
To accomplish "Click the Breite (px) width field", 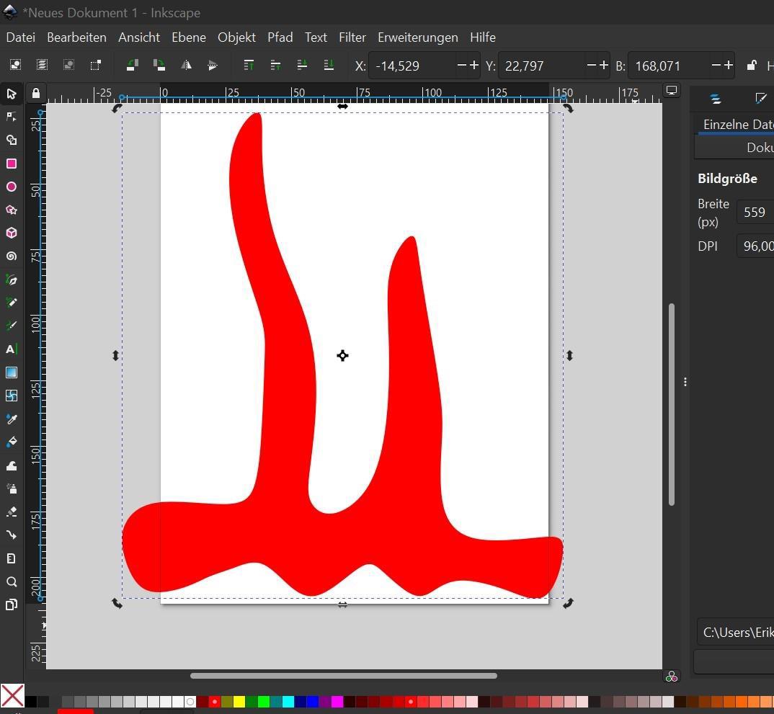I will pyautogui.click(x=755, y=213).
